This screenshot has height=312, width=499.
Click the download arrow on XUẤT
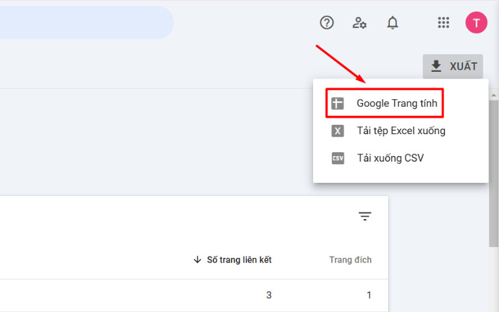point(436,66)
